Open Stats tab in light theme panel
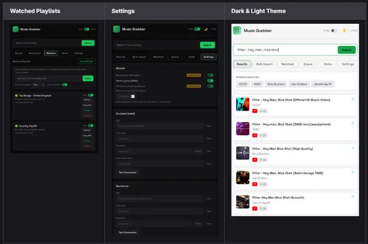368x244 pixels. pyautogui.click(x=328, y=64)
